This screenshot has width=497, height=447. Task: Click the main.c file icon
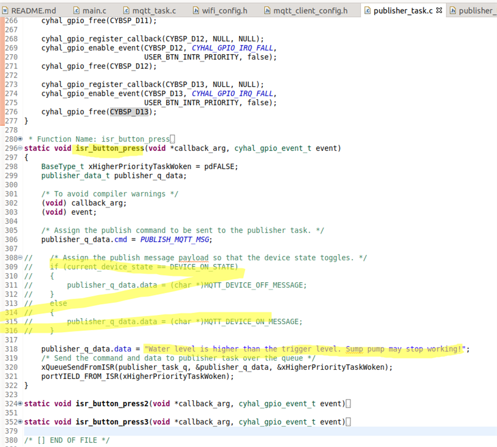77,10
